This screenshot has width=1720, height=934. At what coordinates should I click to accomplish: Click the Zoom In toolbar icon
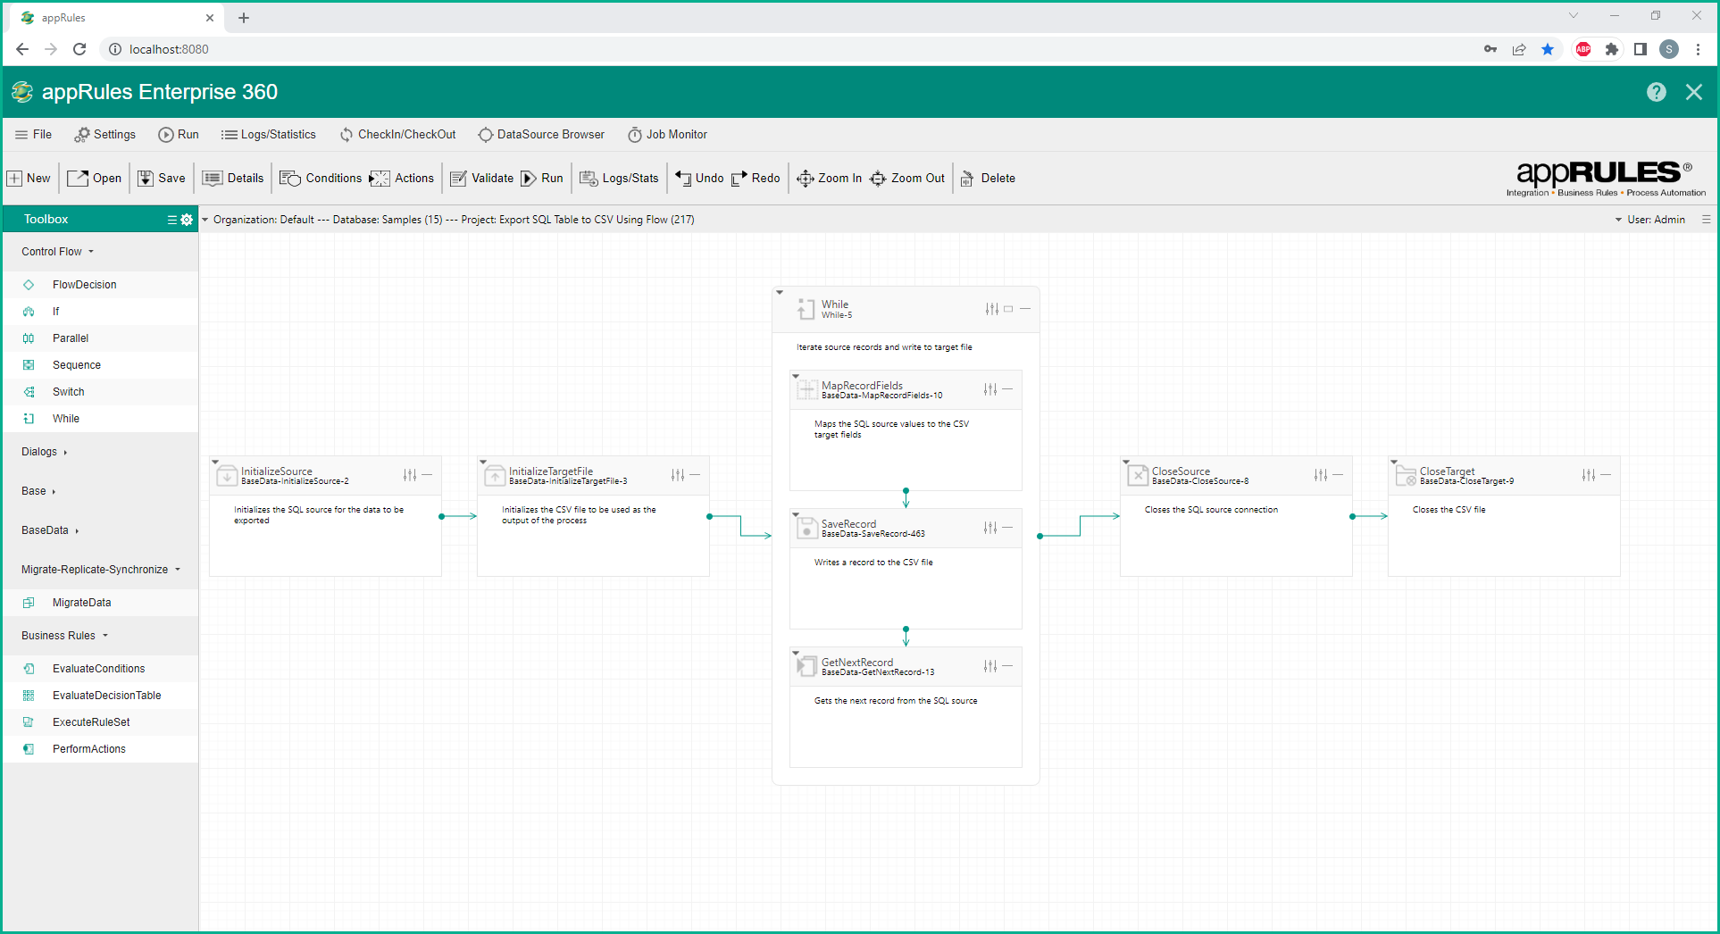805,179
